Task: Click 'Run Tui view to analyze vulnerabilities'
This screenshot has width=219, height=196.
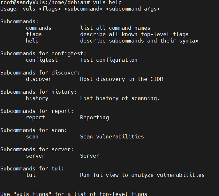Action: (x=142, y=175)
